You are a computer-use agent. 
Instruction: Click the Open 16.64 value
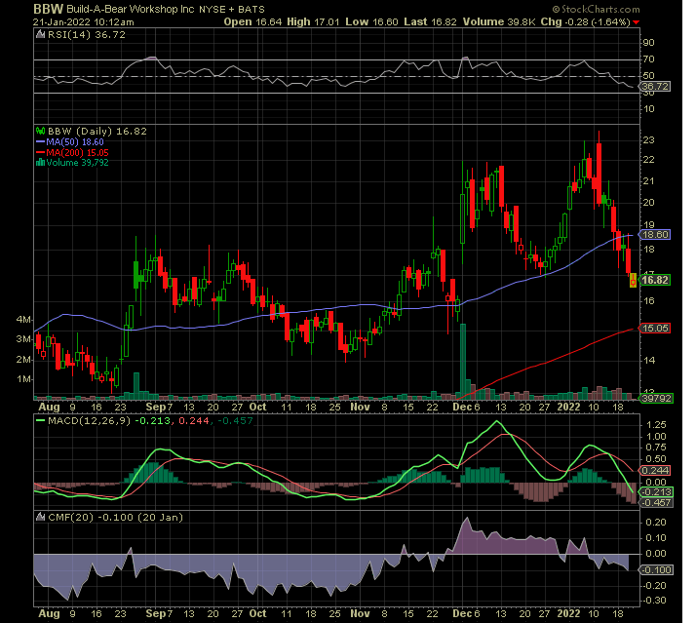coord(252,21)
